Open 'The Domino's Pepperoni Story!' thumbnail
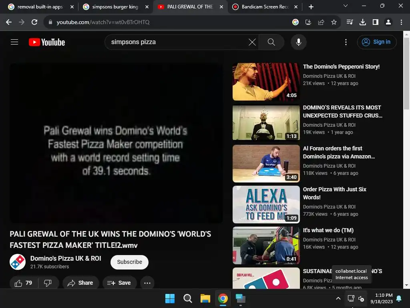Viewport: 410px width, 308px height. [x=266, y=82]
